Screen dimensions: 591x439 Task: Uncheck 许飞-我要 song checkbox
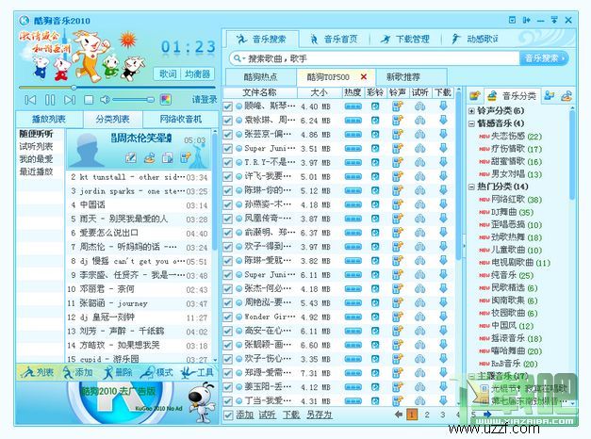[227, 177]
